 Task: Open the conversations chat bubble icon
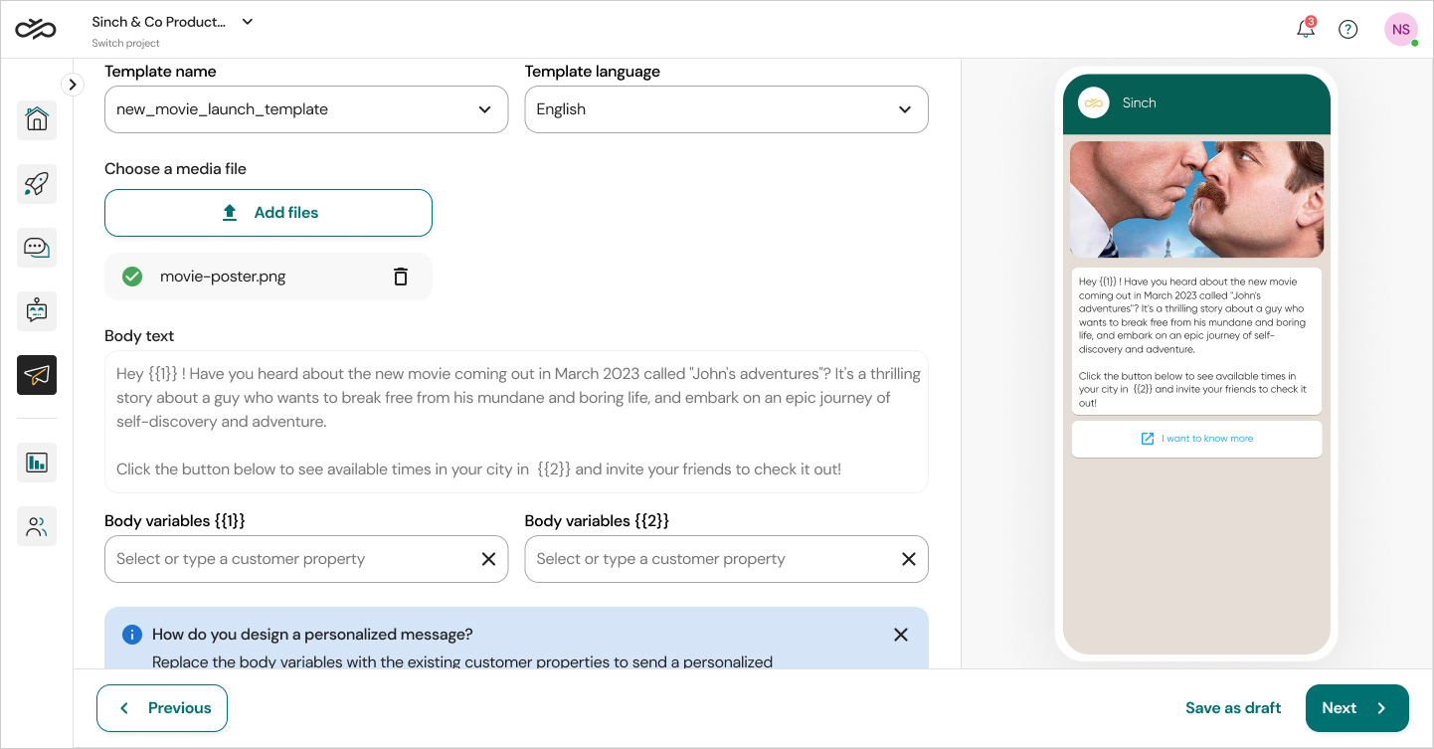(x=36, y=248)
